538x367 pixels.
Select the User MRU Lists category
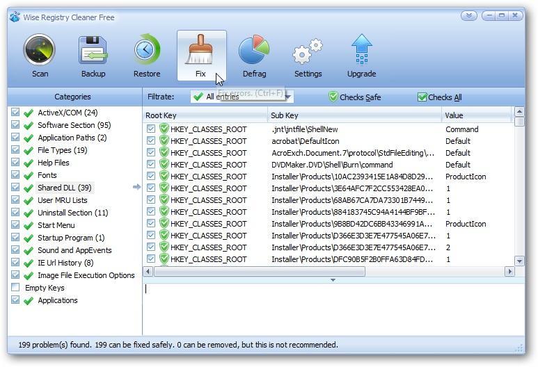pos(63,200)
